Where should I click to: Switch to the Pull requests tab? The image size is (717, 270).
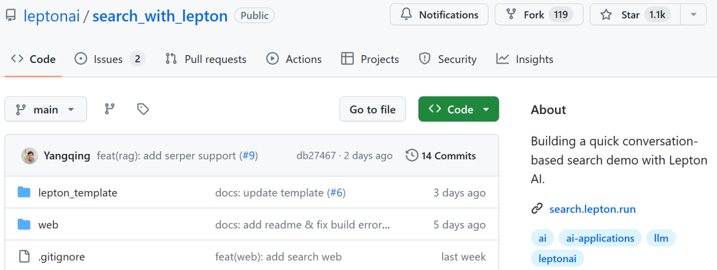pyautogui.click(x=206, y=59)
